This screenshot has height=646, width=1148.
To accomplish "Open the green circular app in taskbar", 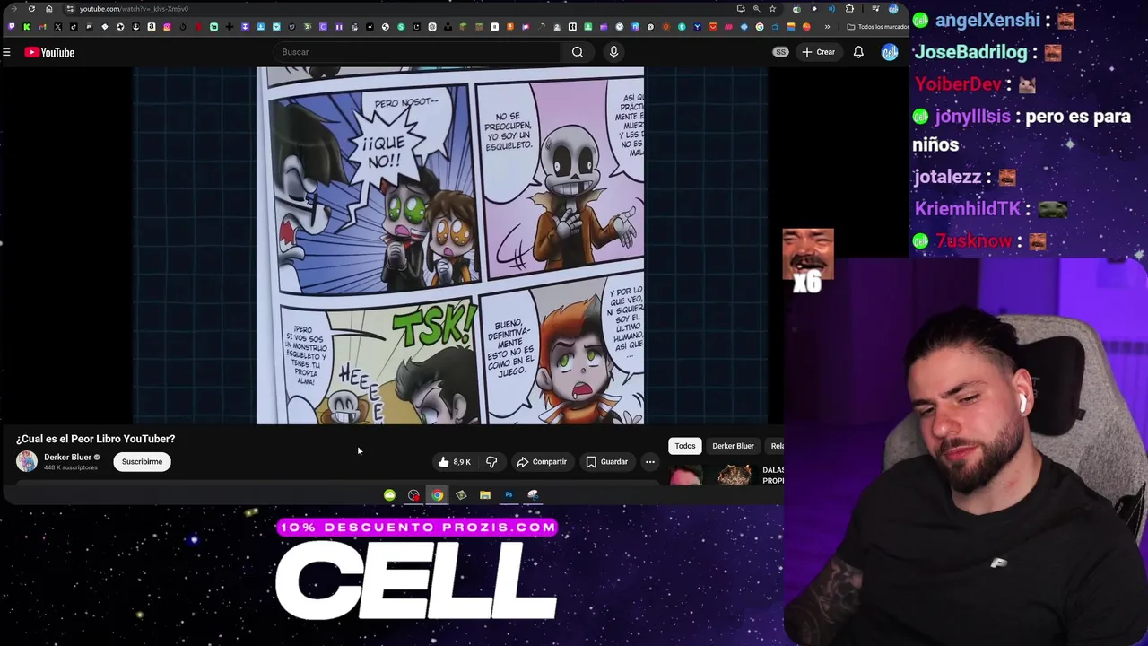I will tap(389, 495).
